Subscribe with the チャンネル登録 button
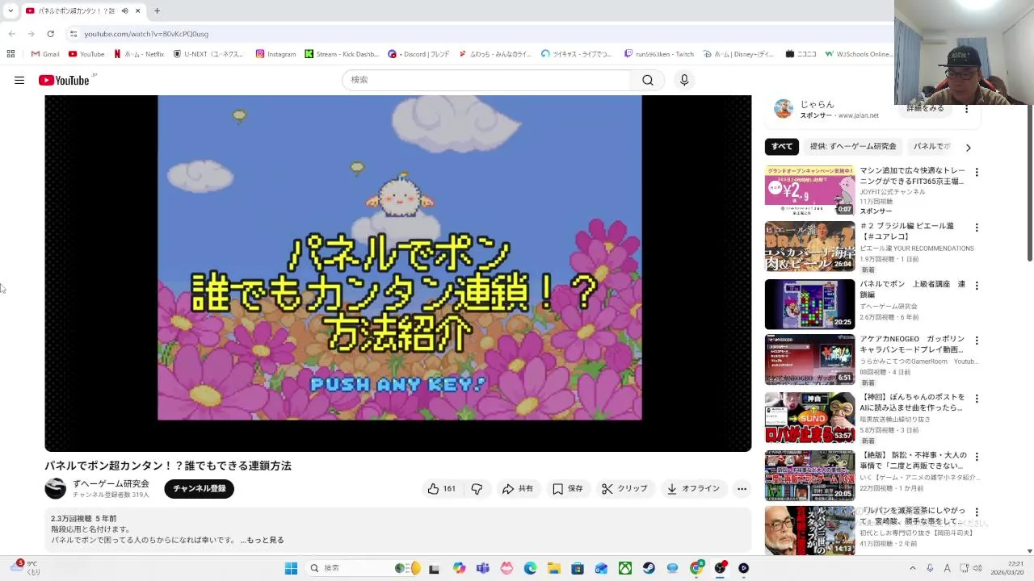This screenshot has height=581, width=1034. pos(199,489)
